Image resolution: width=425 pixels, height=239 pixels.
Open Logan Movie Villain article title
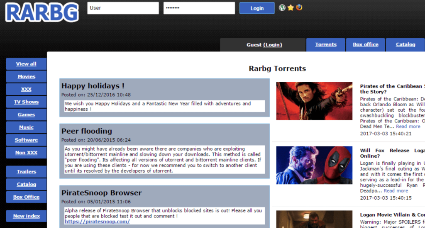coord(392,215)
